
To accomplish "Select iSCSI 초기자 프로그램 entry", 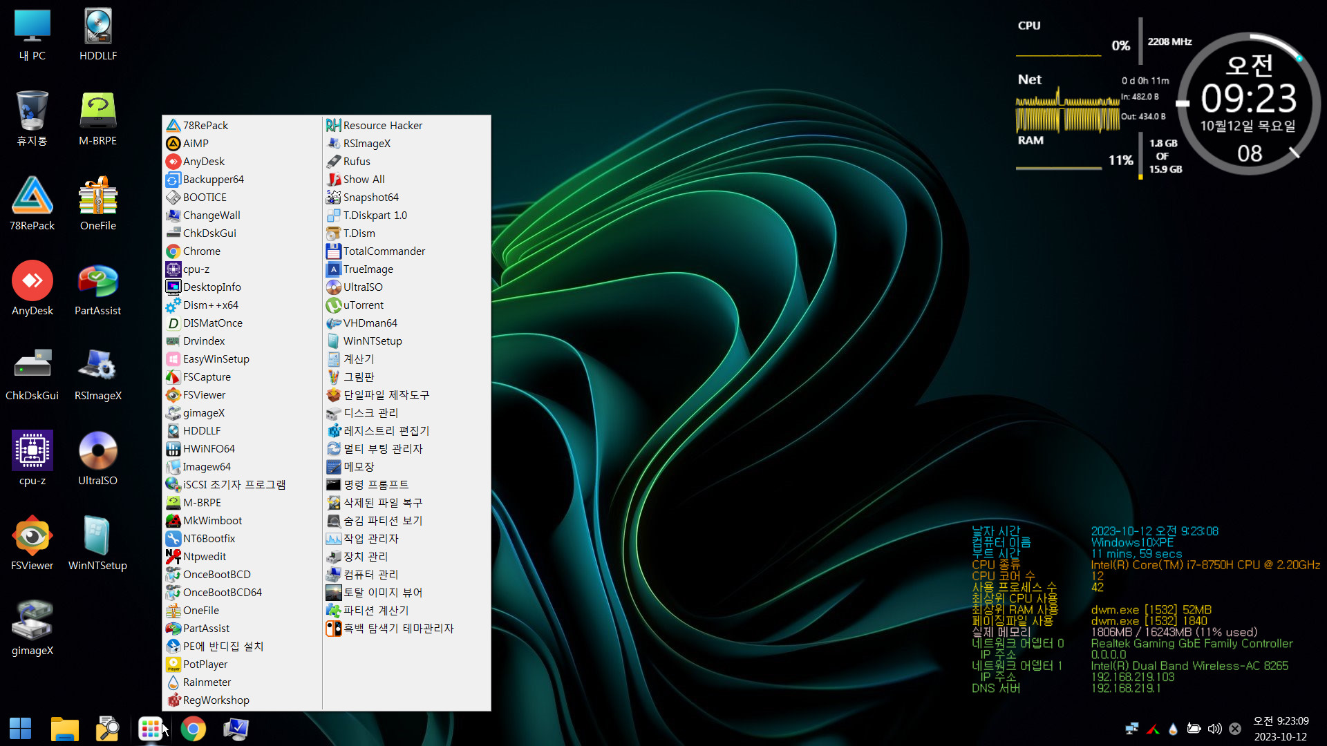I will [x=242, y=484].
